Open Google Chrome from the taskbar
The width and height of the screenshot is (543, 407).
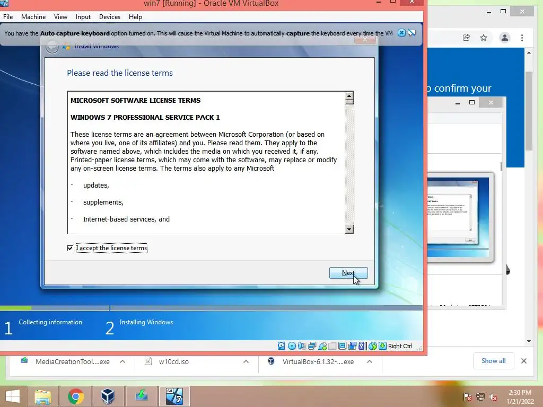click(x=76, y=396)
